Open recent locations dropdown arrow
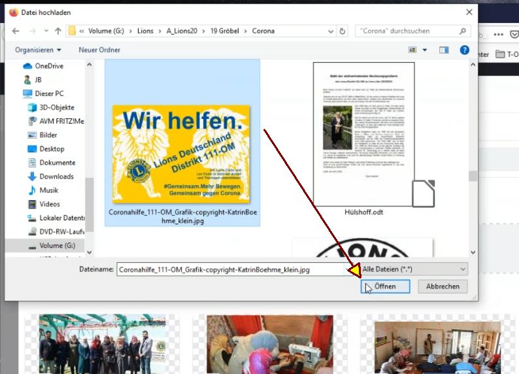 (46, 31)
